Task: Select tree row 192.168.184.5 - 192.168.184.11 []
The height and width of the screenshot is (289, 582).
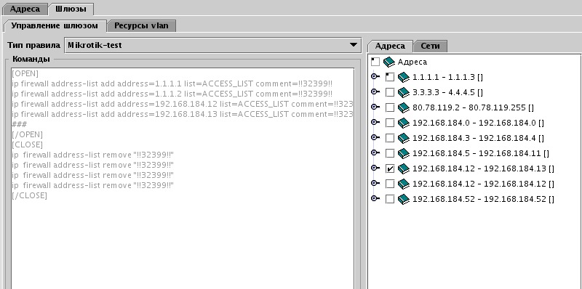Action: 481,153
